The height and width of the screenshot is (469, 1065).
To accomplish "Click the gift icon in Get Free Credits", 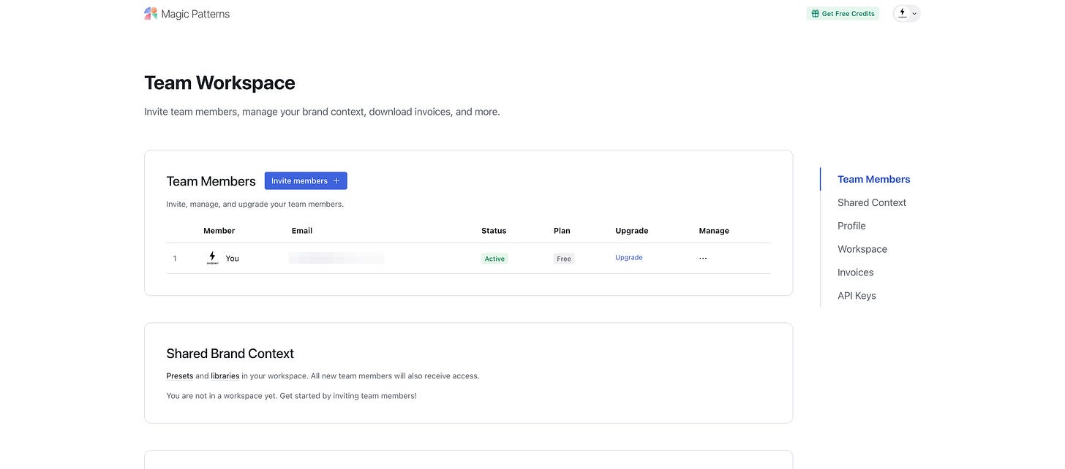I will 816,14.
